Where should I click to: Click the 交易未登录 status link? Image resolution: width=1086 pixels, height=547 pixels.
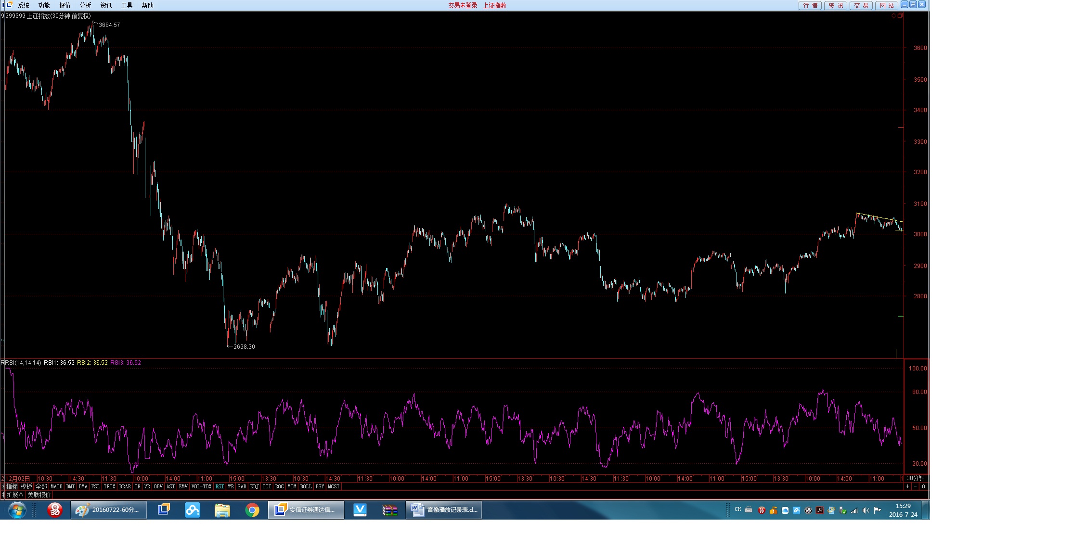coord(463,5)
